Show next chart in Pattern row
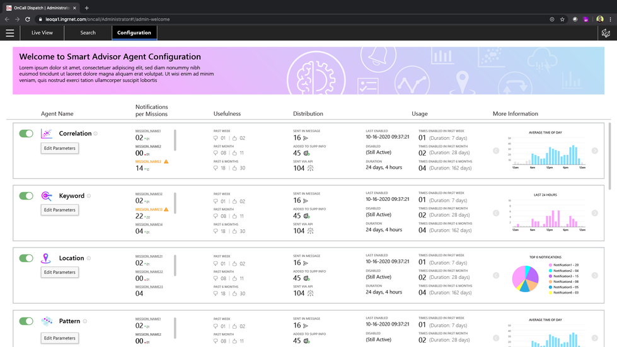This screenshot has width=617, height=347. [594, 338]
